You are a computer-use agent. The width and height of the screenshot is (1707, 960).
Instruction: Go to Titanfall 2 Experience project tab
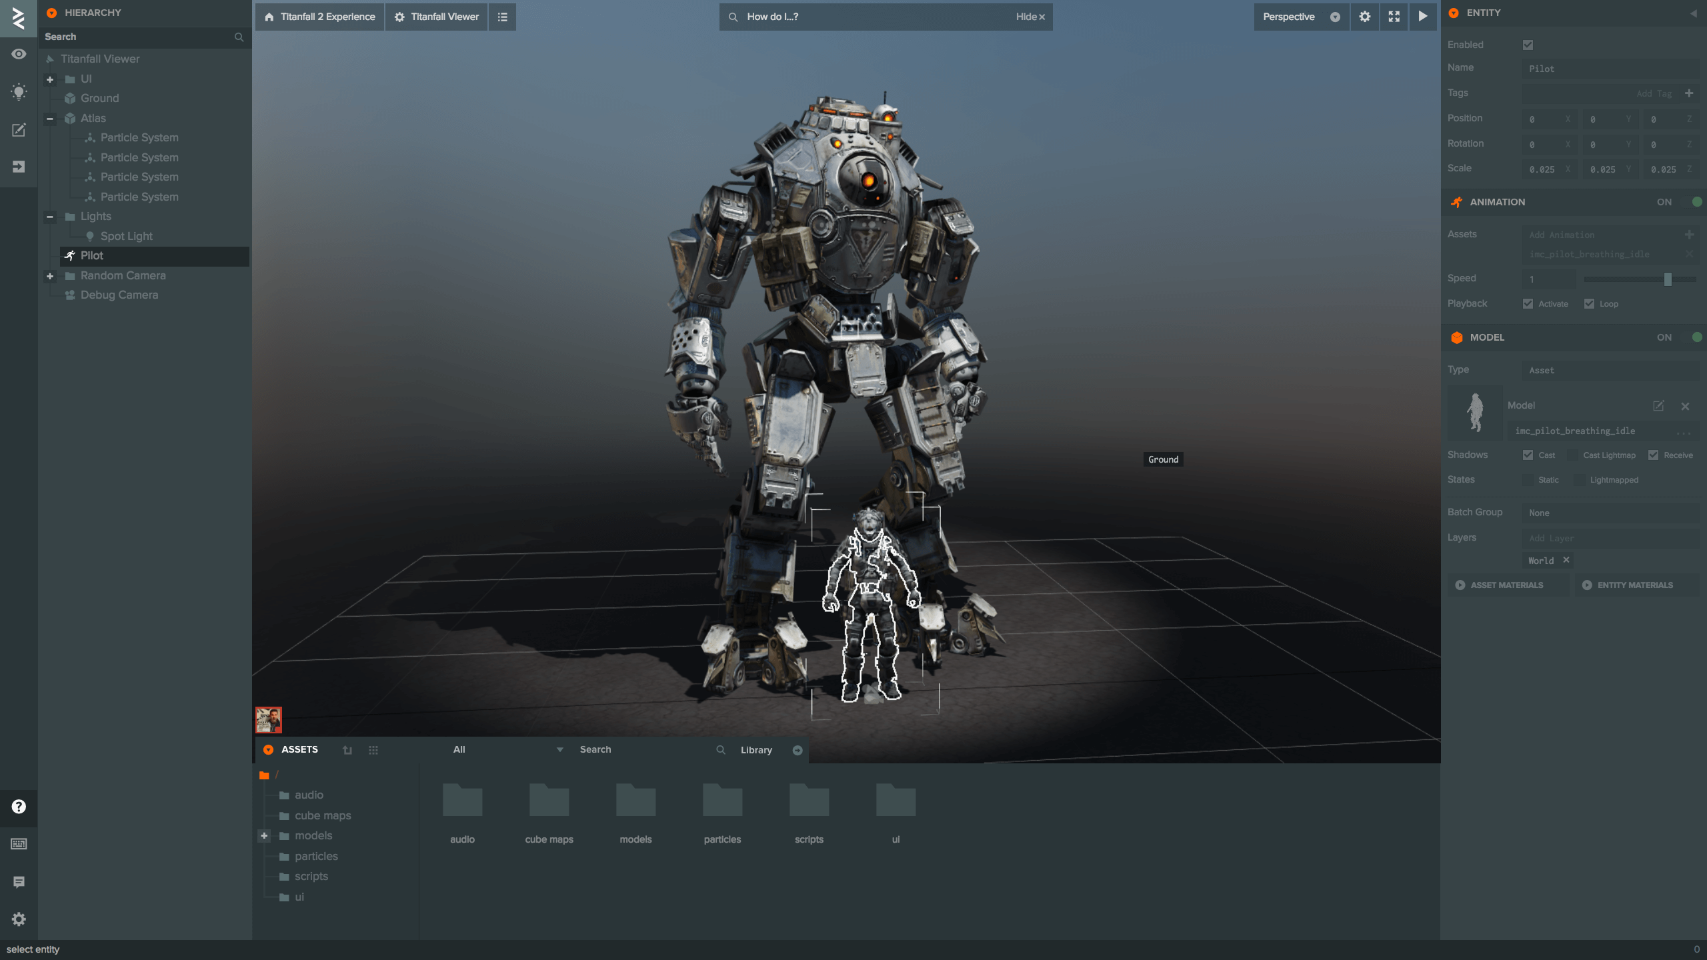coord(319,17)
